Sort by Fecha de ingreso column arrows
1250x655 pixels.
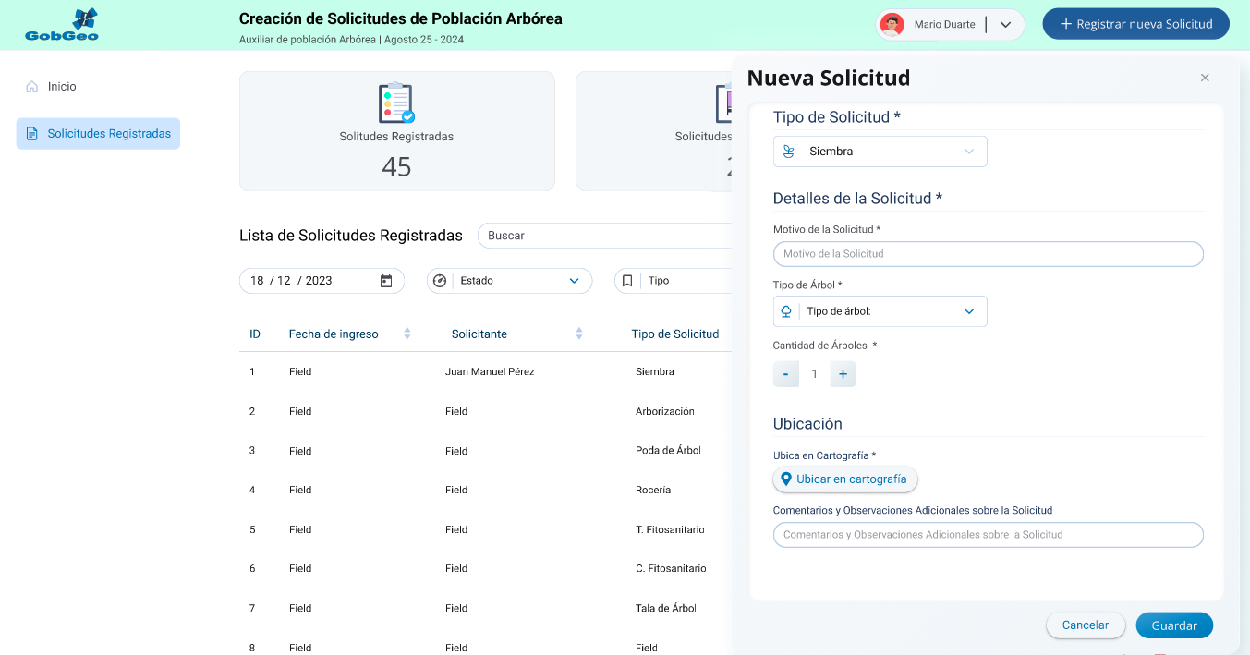(407, 334)
